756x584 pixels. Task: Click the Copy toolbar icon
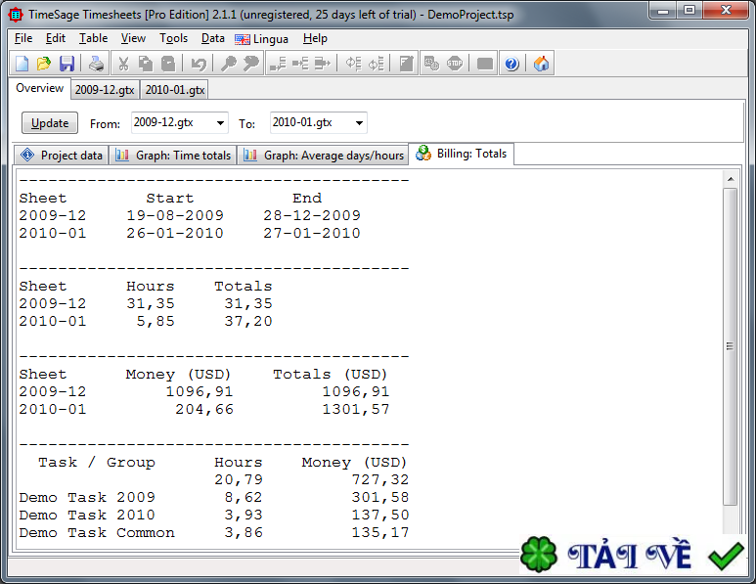pos(146,64)
